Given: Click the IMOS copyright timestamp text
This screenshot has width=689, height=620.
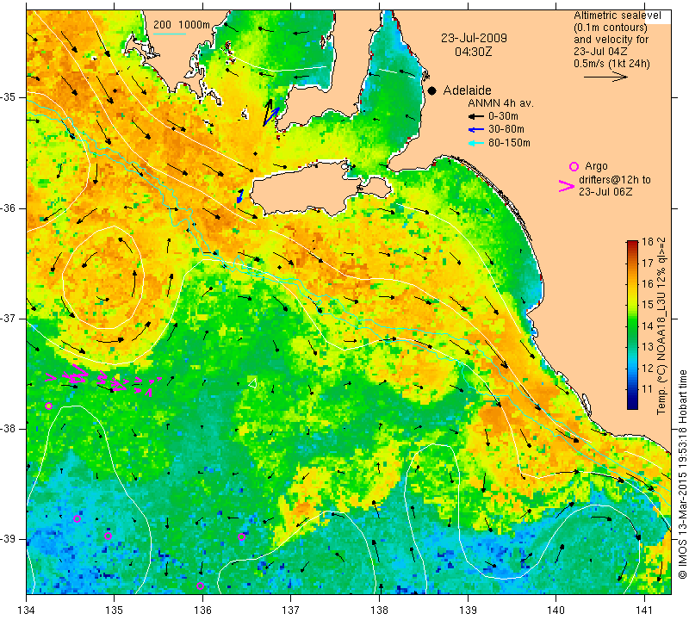Looking at the screenshot, I should [682, 474].
